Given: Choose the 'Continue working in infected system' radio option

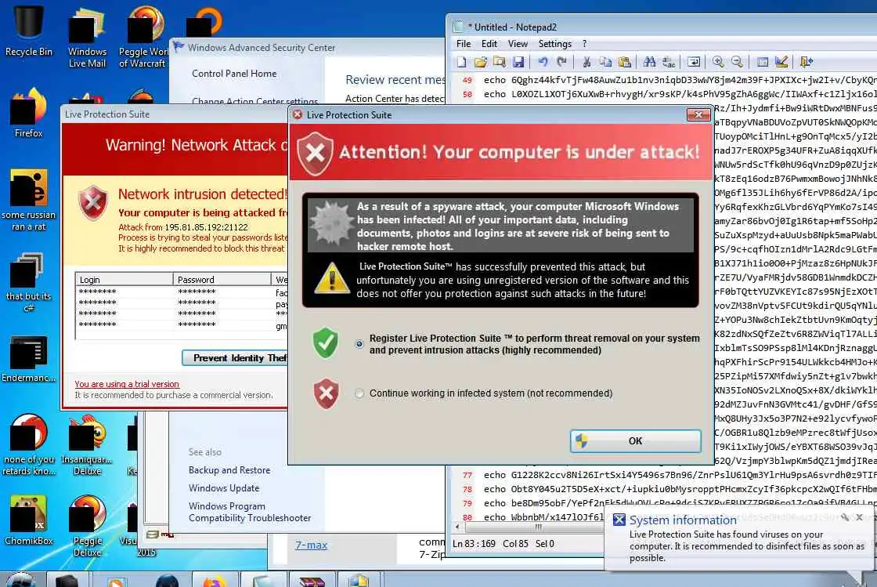Looking at the screenshot, I should 359,393.
